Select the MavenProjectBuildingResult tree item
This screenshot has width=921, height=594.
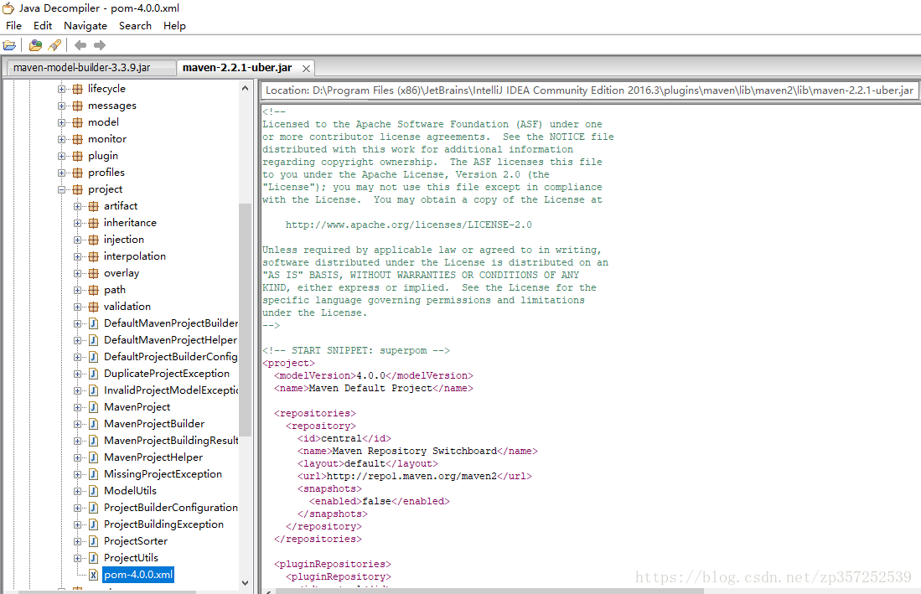click(170, 440)
